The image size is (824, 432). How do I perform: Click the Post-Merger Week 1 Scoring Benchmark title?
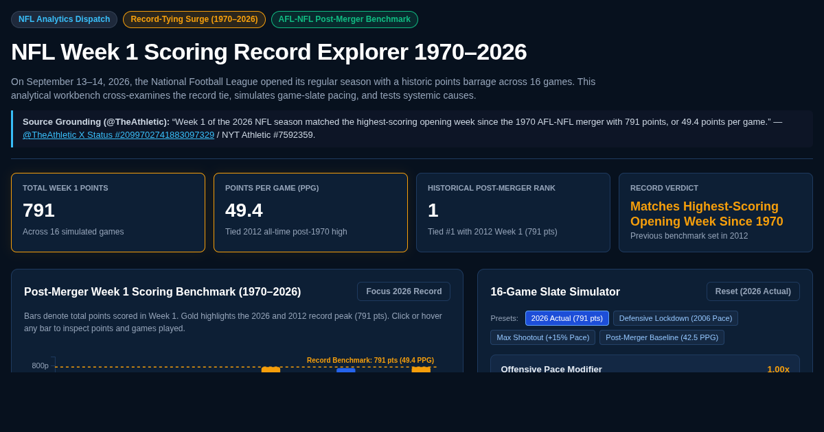163,292
